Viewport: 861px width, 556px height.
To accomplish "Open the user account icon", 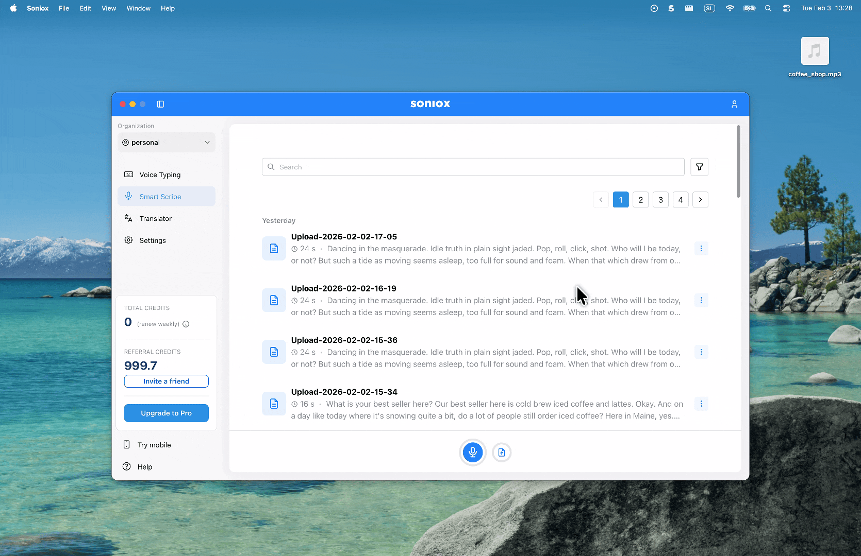I will (734, 104).
